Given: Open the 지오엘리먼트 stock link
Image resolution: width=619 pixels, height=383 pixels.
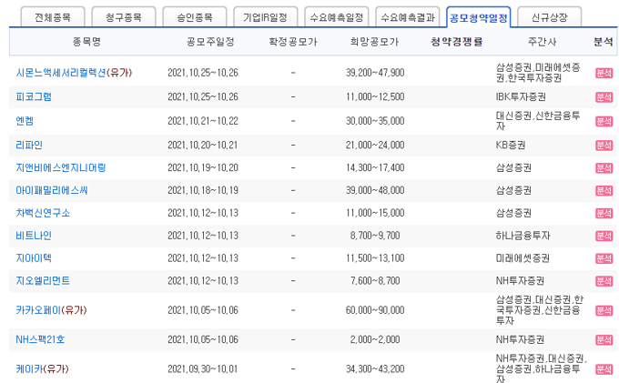Looking at the screenshot, I should pos(43,281).
